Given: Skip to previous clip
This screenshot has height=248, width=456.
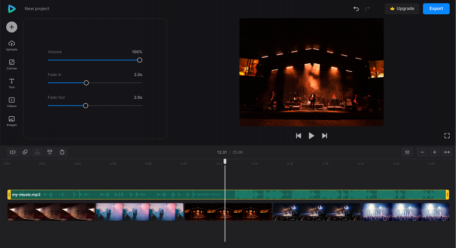Looking at the screenshot, I should [x=298, y=136].
